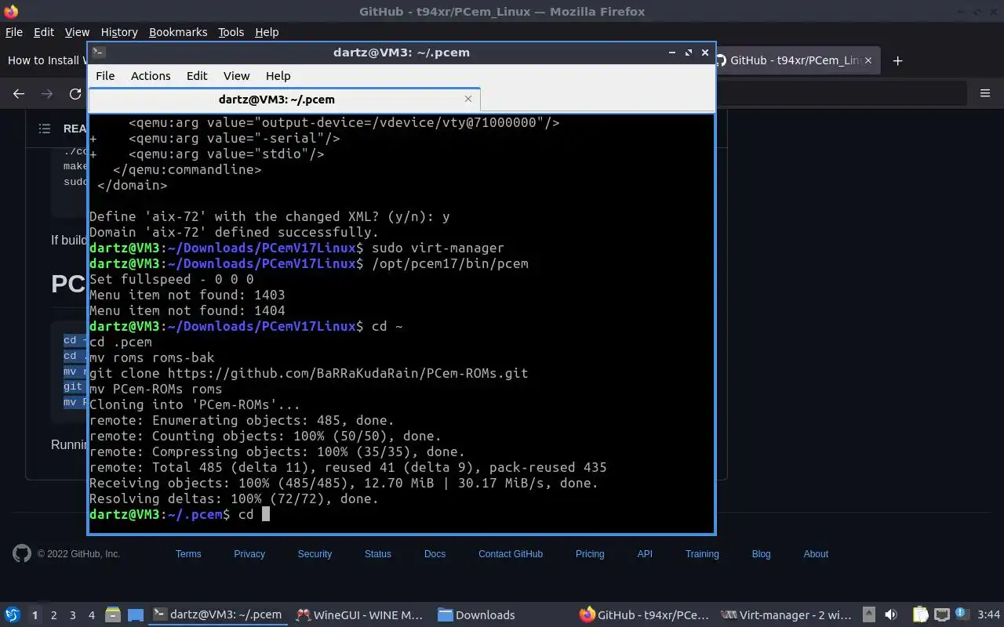The height and width of the screenshot is (627, 1004).
Task: Switch to workspace 3
Action: 72,615
